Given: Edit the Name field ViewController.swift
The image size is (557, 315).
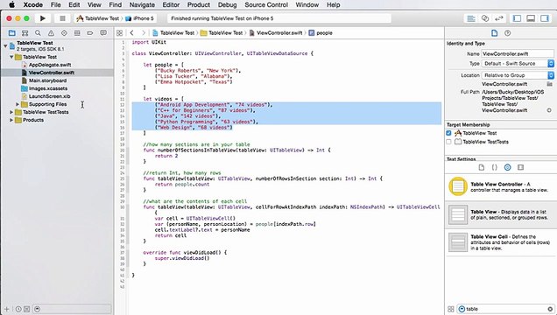Looking at the screenshot, I should tap(518, 54).
